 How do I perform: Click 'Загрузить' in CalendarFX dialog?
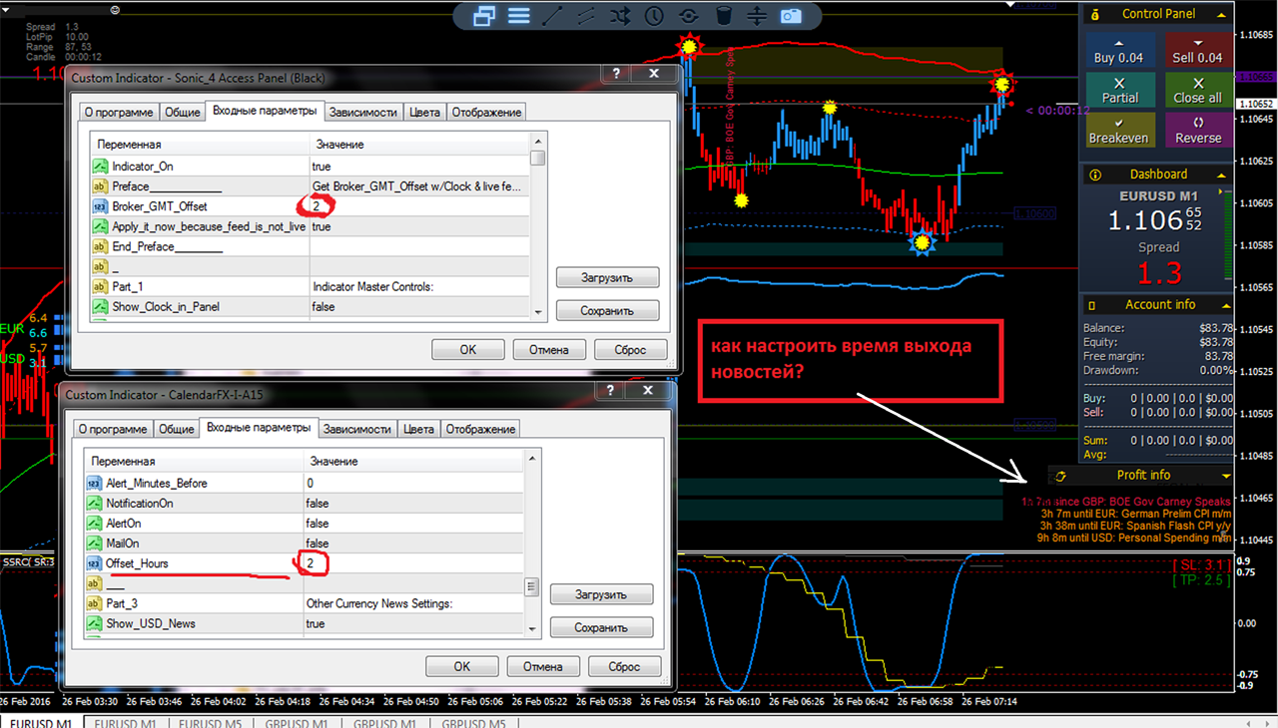click(x=601, y=594)
